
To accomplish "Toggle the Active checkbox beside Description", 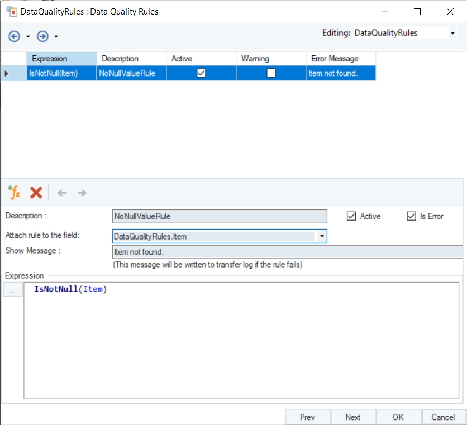I will click(x=351, y=216).
